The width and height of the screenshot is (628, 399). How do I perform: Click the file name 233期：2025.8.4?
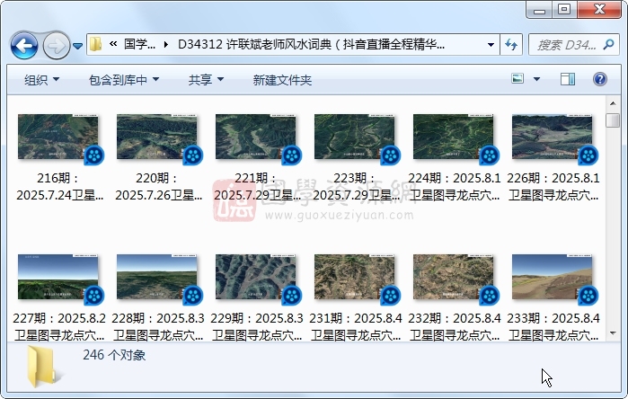(x=553, y=326)
